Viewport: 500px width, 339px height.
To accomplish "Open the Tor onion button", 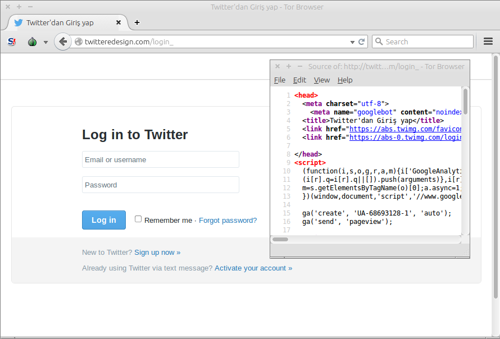I will coord(32,42).
